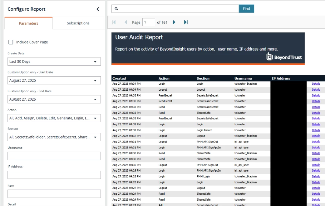Focus the IP Address input field
The image size is (325, 206).
click(x=54, y=175)
